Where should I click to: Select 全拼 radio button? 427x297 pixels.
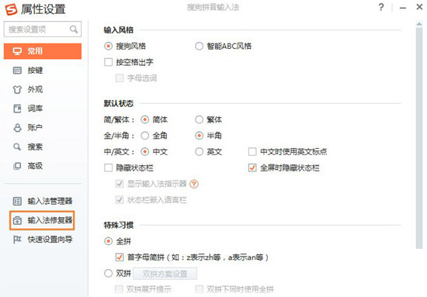point(109,241)
